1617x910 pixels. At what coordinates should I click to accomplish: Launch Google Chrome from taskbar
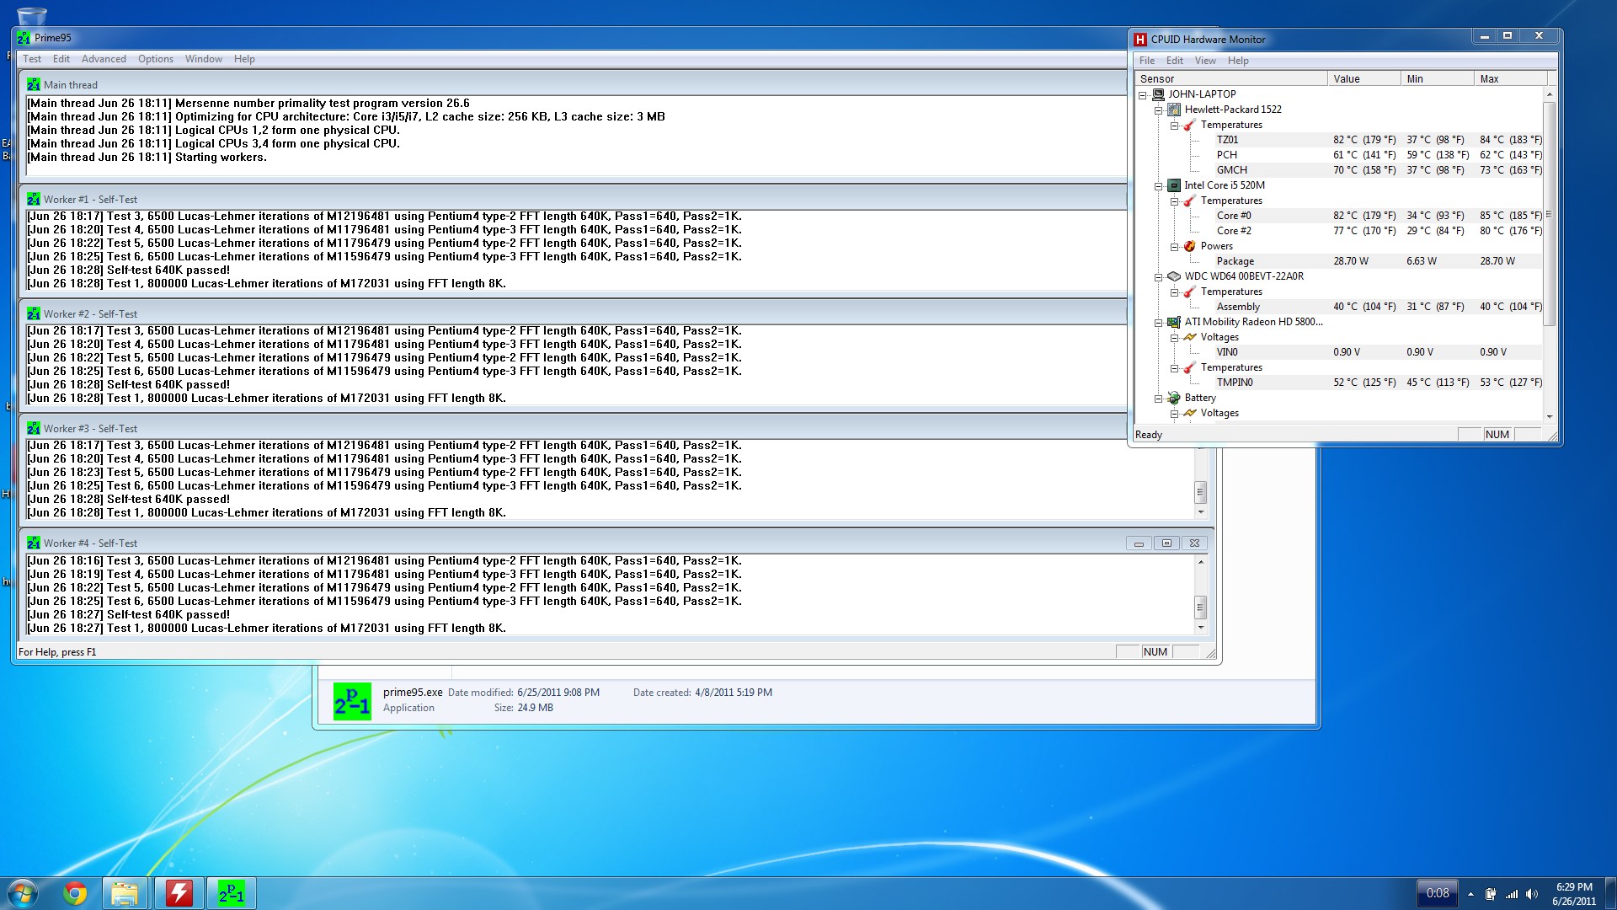[x=75, y=893]
